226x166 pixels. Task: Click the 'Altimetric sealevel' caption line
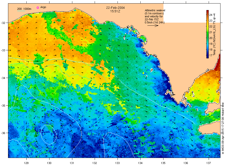click(155, 10)
